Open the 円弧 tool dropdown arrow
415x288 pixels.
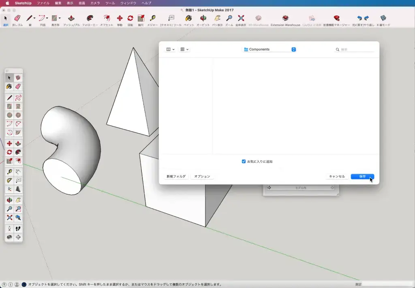(x=47, y=18)
